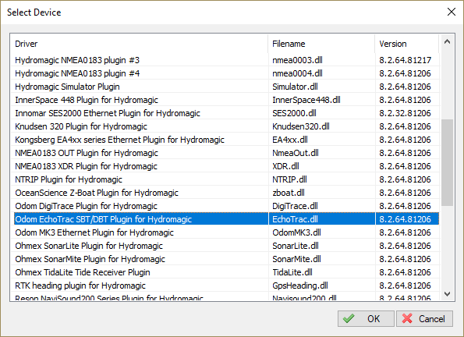Click filename NmeaOut.dll
This screenshot has width=464, height=337.
click(x=296, y=153)
